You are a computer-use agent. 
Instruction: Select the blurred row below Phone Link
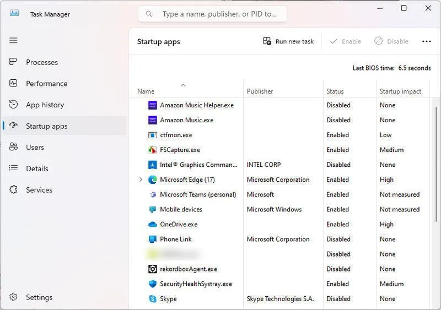tap(279, 254)
